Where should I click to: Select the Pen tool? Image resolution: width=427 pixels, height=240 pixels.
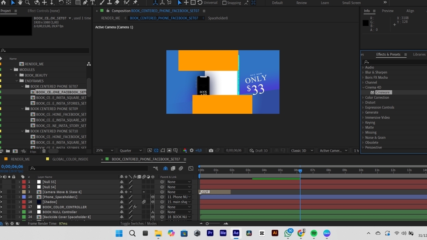pos(85,3)
